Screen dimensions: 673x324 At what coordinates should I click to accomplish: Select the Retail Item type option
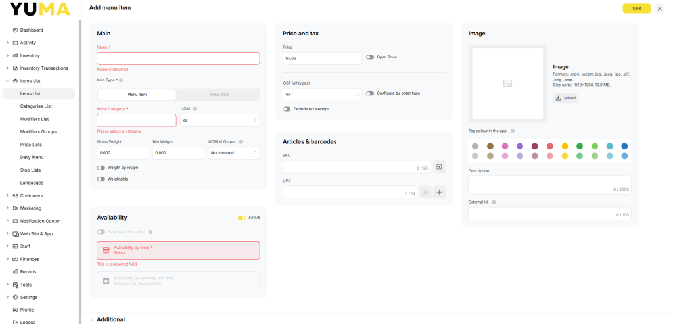pos(220,95)
